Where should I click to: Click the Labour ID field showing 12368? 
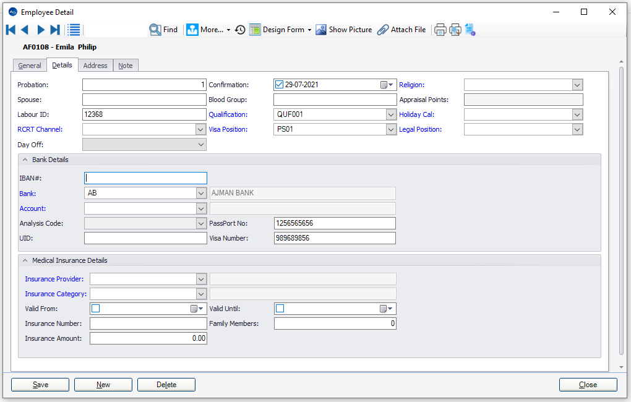coord(144,114)
